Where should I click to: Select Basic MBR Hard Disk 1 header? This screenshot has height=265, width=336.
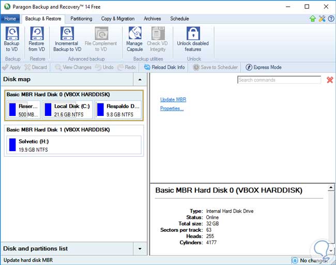coord(58,129)
